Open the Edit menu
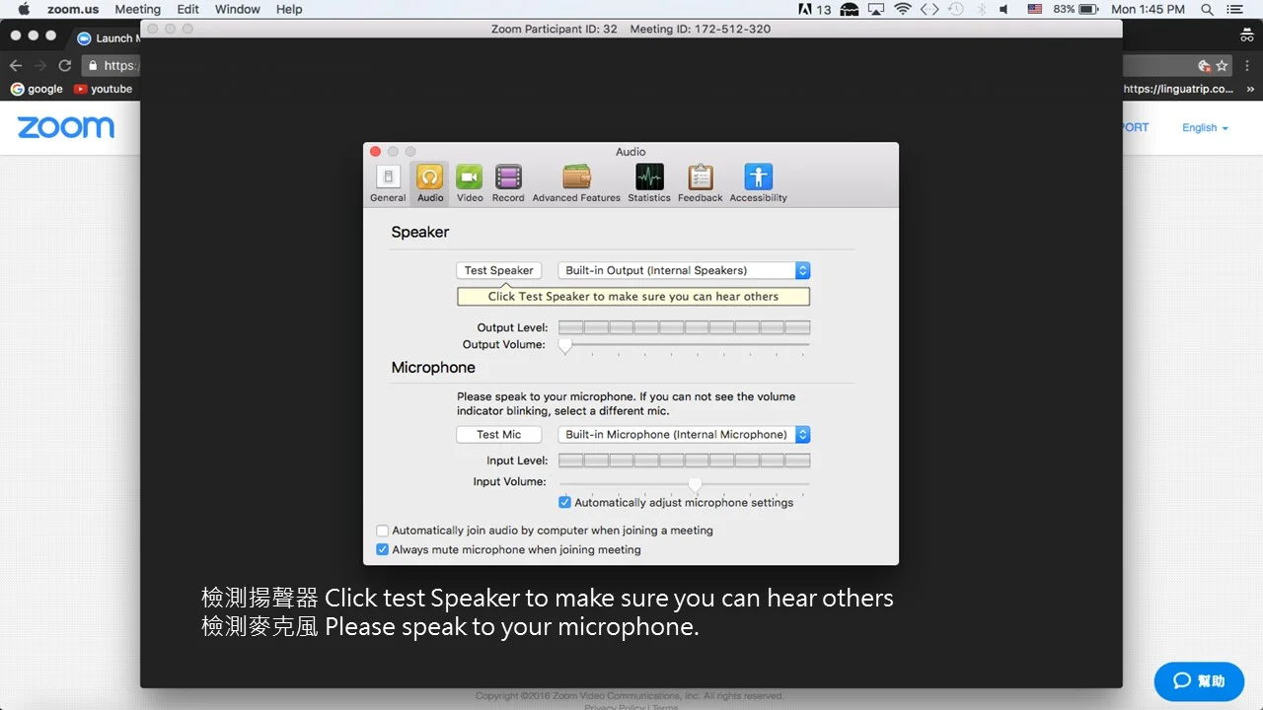This screenshot has height=710, width=1263. click(187, 9)
